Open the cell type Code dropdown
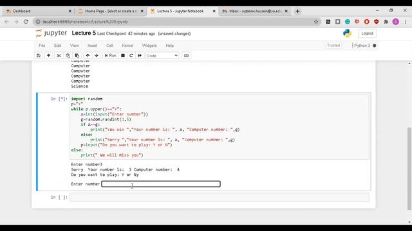 pos(162,56)
